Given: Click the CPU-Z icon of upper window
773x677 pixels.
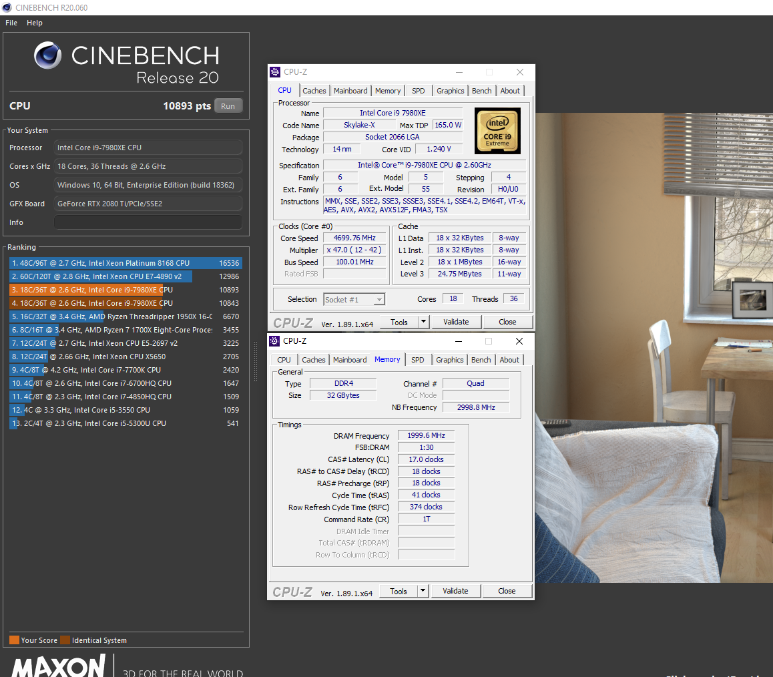Looking at the screenshot, I should pyautogui.click(x=275, y=72).
